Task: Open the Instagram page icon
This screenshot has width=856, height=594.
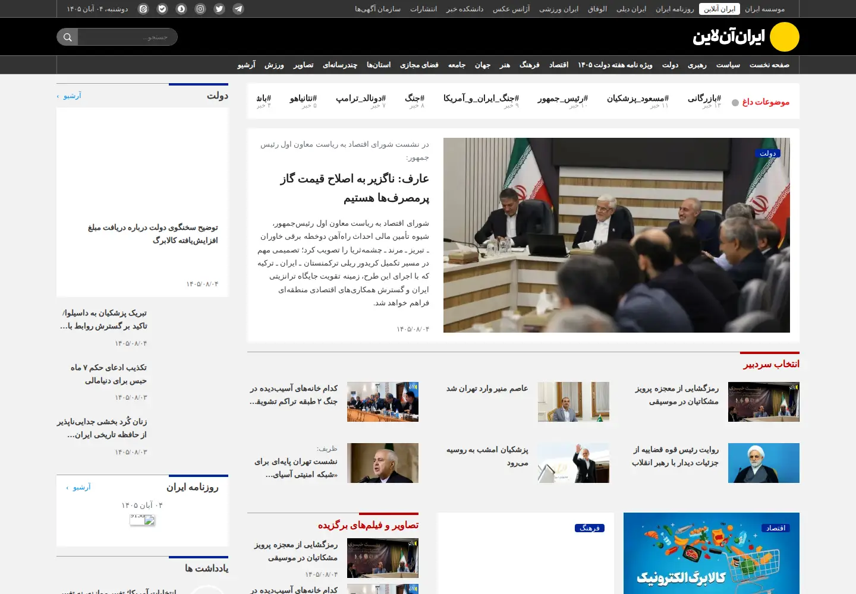Action: tap(200, 9)
